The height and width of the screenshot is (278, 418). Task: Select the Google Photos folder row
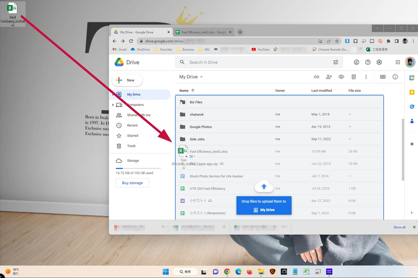pos(280,127)
